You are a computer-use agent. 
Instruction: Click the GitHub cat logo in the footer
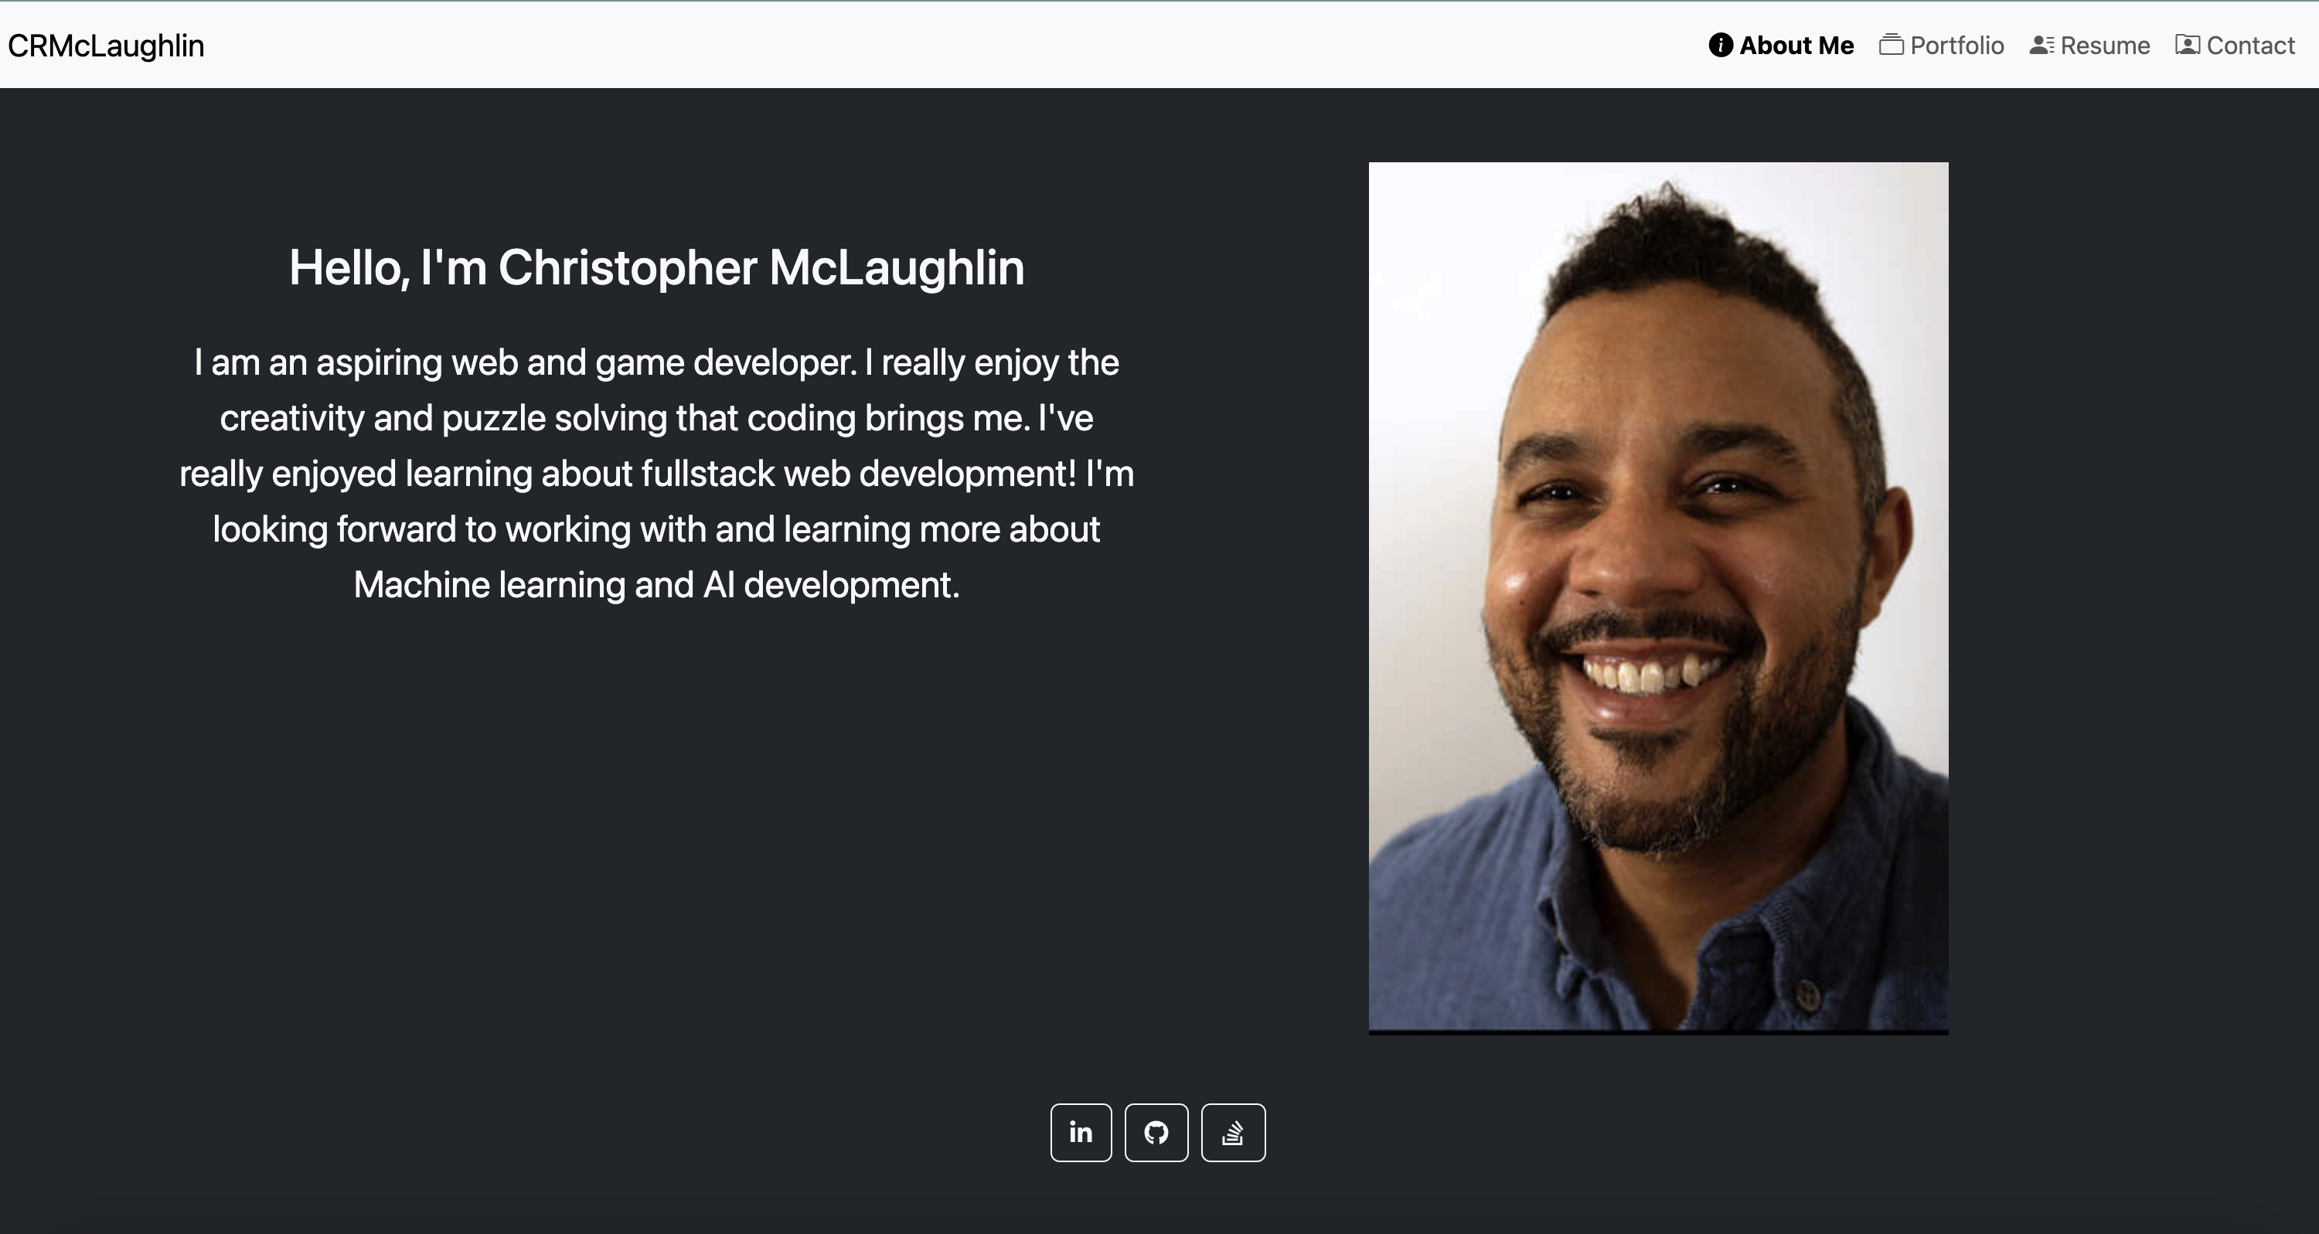pyautogui.click(x=1157, y=1132)
